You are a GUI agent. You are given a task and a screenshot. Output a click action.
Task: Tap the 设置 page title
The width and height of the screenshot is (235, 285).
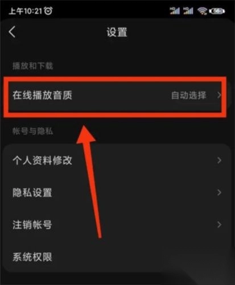pos(117,32)
